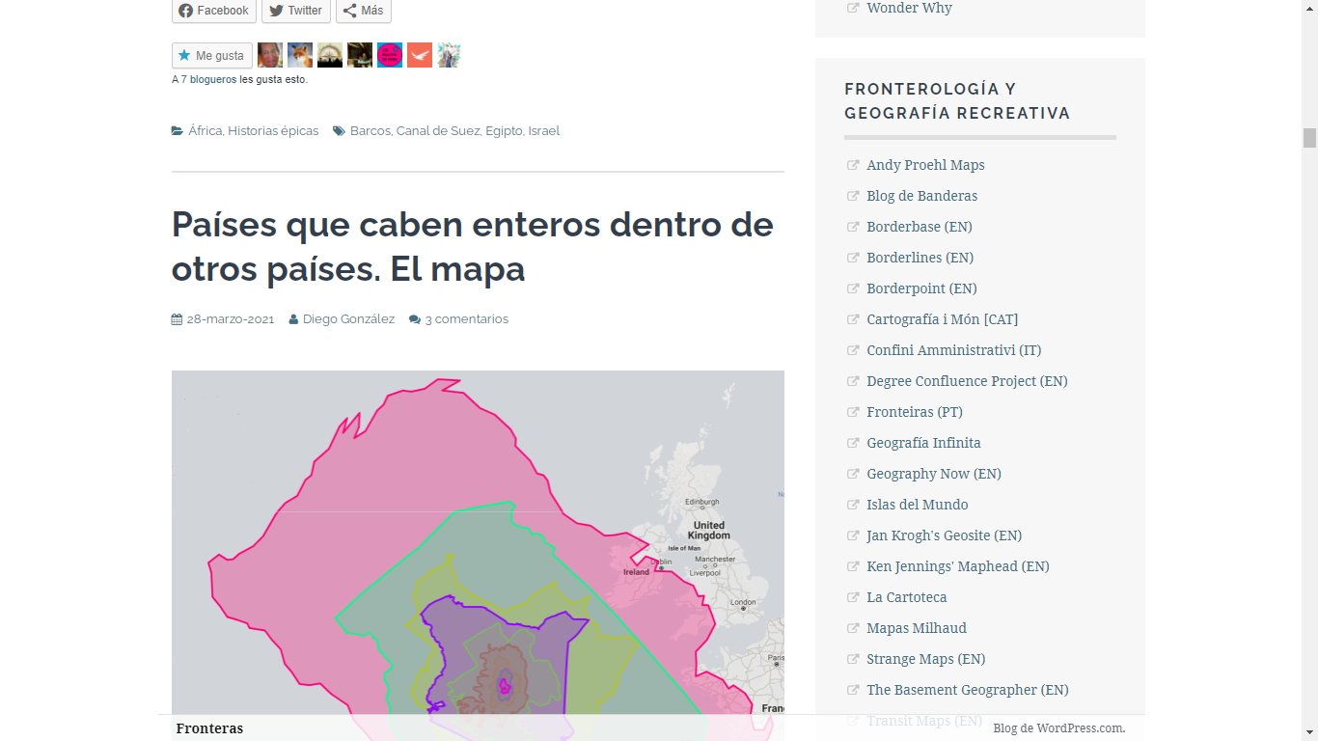Click the external-link icon beside Fronteiras (PT)
1318x741 pixels.
pyautogui.click(x=853, y=412)
